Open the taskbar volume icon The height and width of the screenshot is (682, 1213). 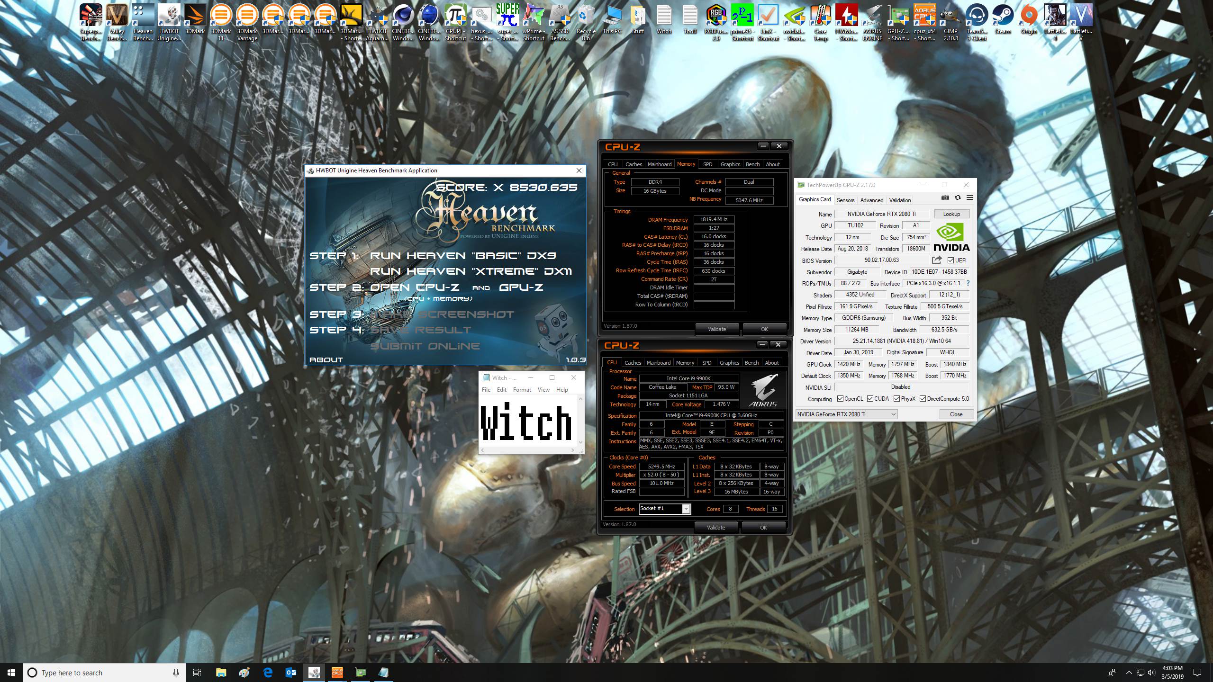(1151, 673)
